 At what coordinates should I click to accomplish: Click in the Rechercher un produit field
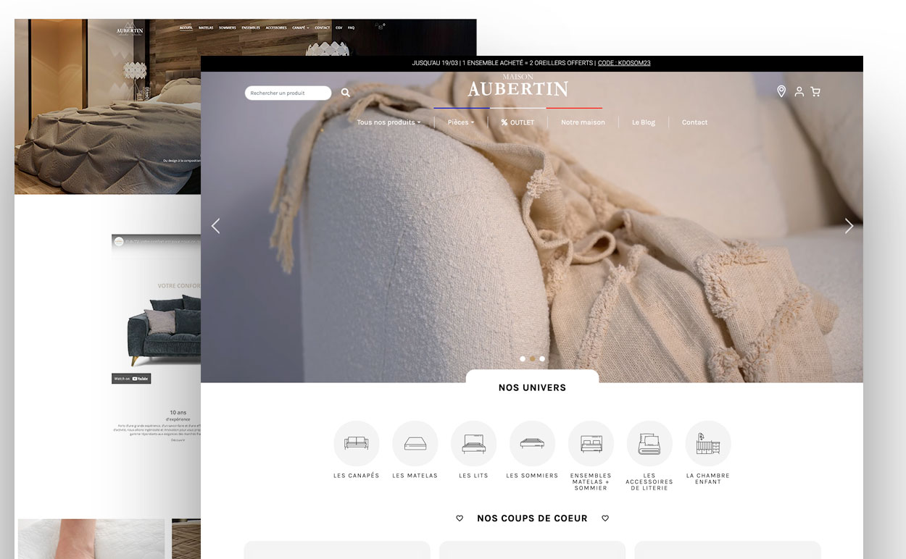287,93
